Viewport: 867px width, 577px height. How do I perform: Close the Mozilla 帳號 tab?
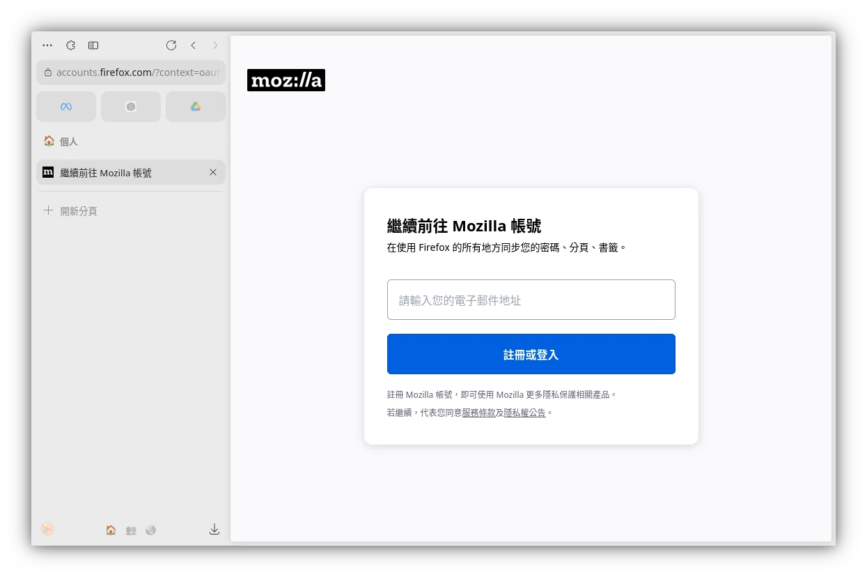(213, 172)
